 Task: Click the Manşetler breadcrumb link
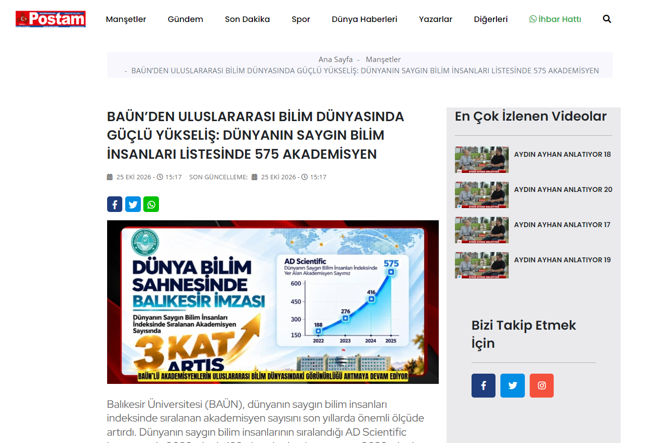[383, 59]
